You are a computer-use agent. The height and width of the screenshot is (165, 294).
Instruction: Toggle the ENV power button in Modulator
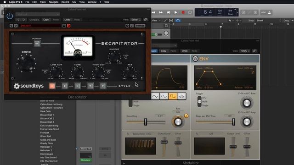(x=195, y=59)
